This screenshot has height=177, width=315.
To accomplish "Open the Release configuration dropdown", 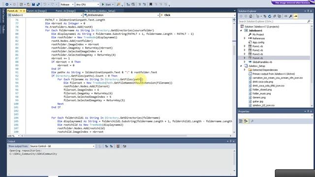I will pos(67,4).
